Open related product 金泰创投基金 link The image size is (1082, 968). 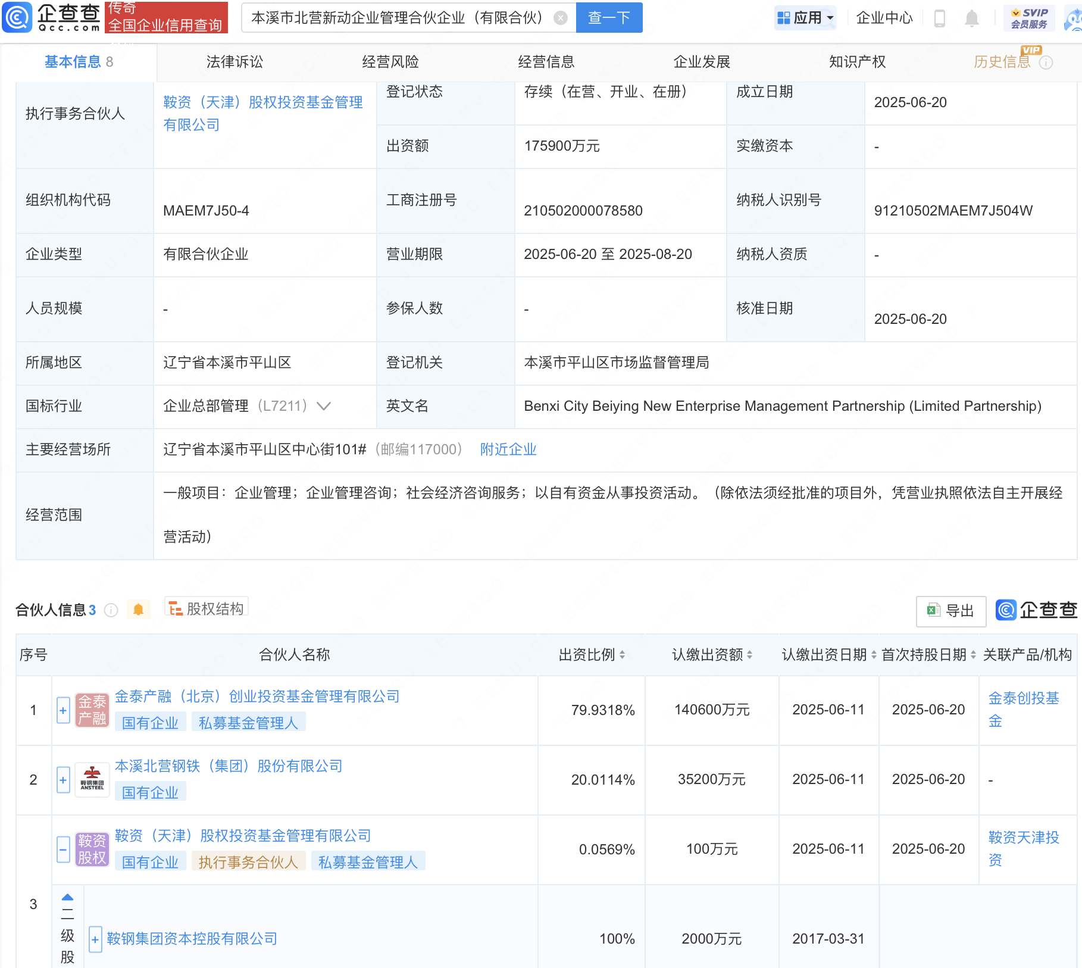(1024, 710)
